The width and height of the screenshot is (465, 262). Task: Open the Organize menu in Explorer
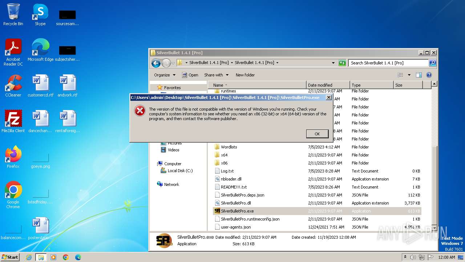click(x=165, y=75)
